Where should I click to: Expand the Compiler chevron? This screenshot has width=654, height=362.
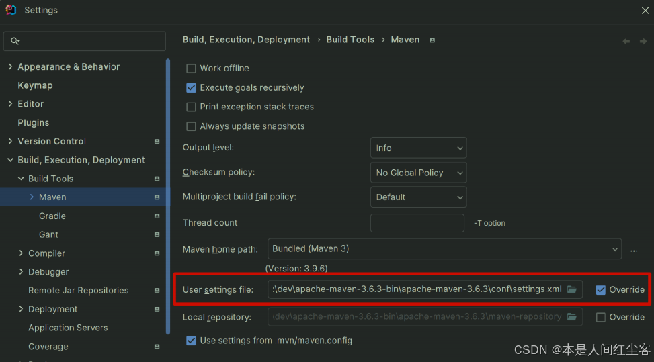click(21, 253)
